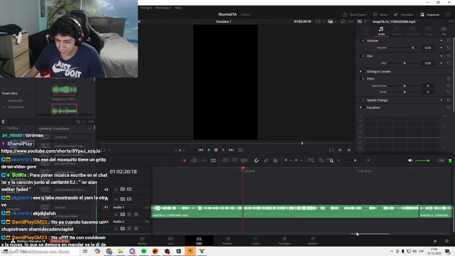Switch to the Color page
455x256 pixels.
pyautogui.click(x=256, y=241)
